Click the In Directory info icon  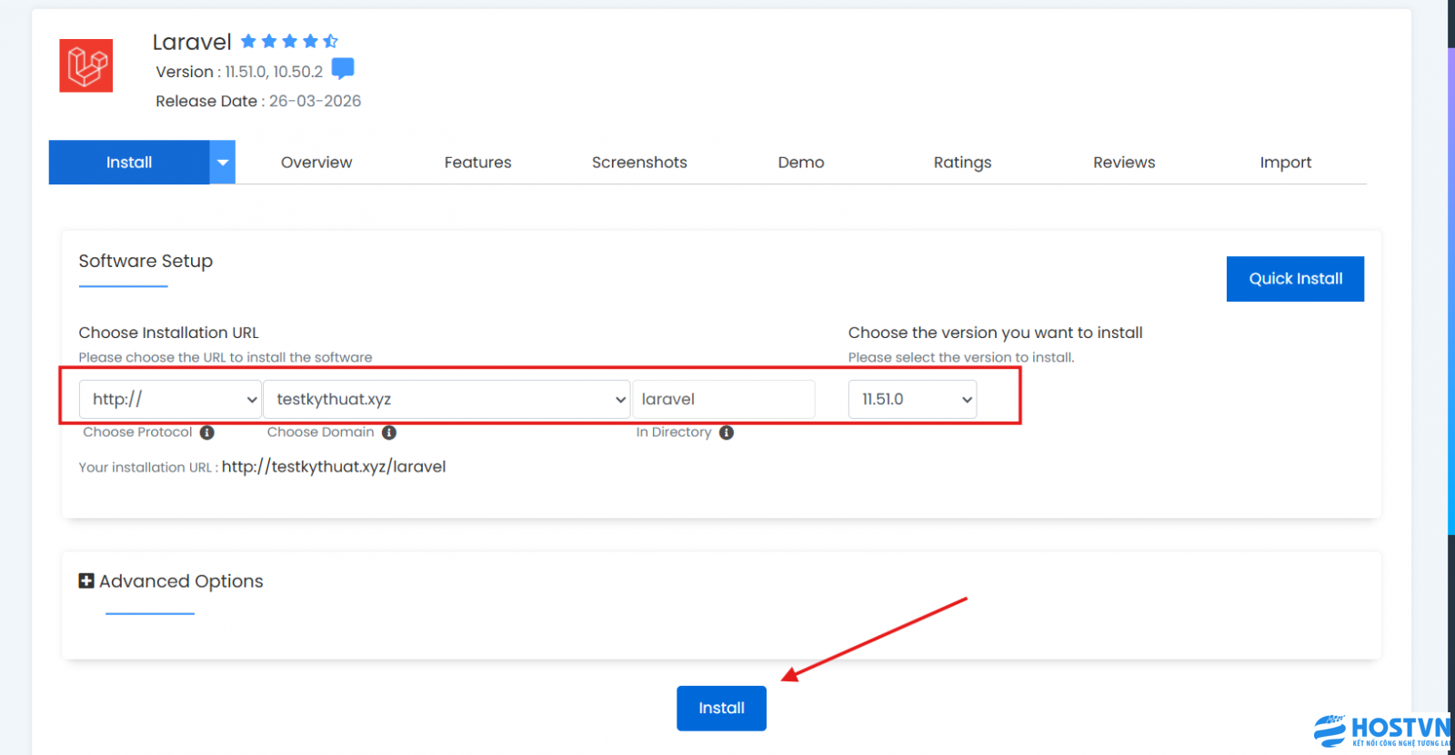click(x=727, y=432)
